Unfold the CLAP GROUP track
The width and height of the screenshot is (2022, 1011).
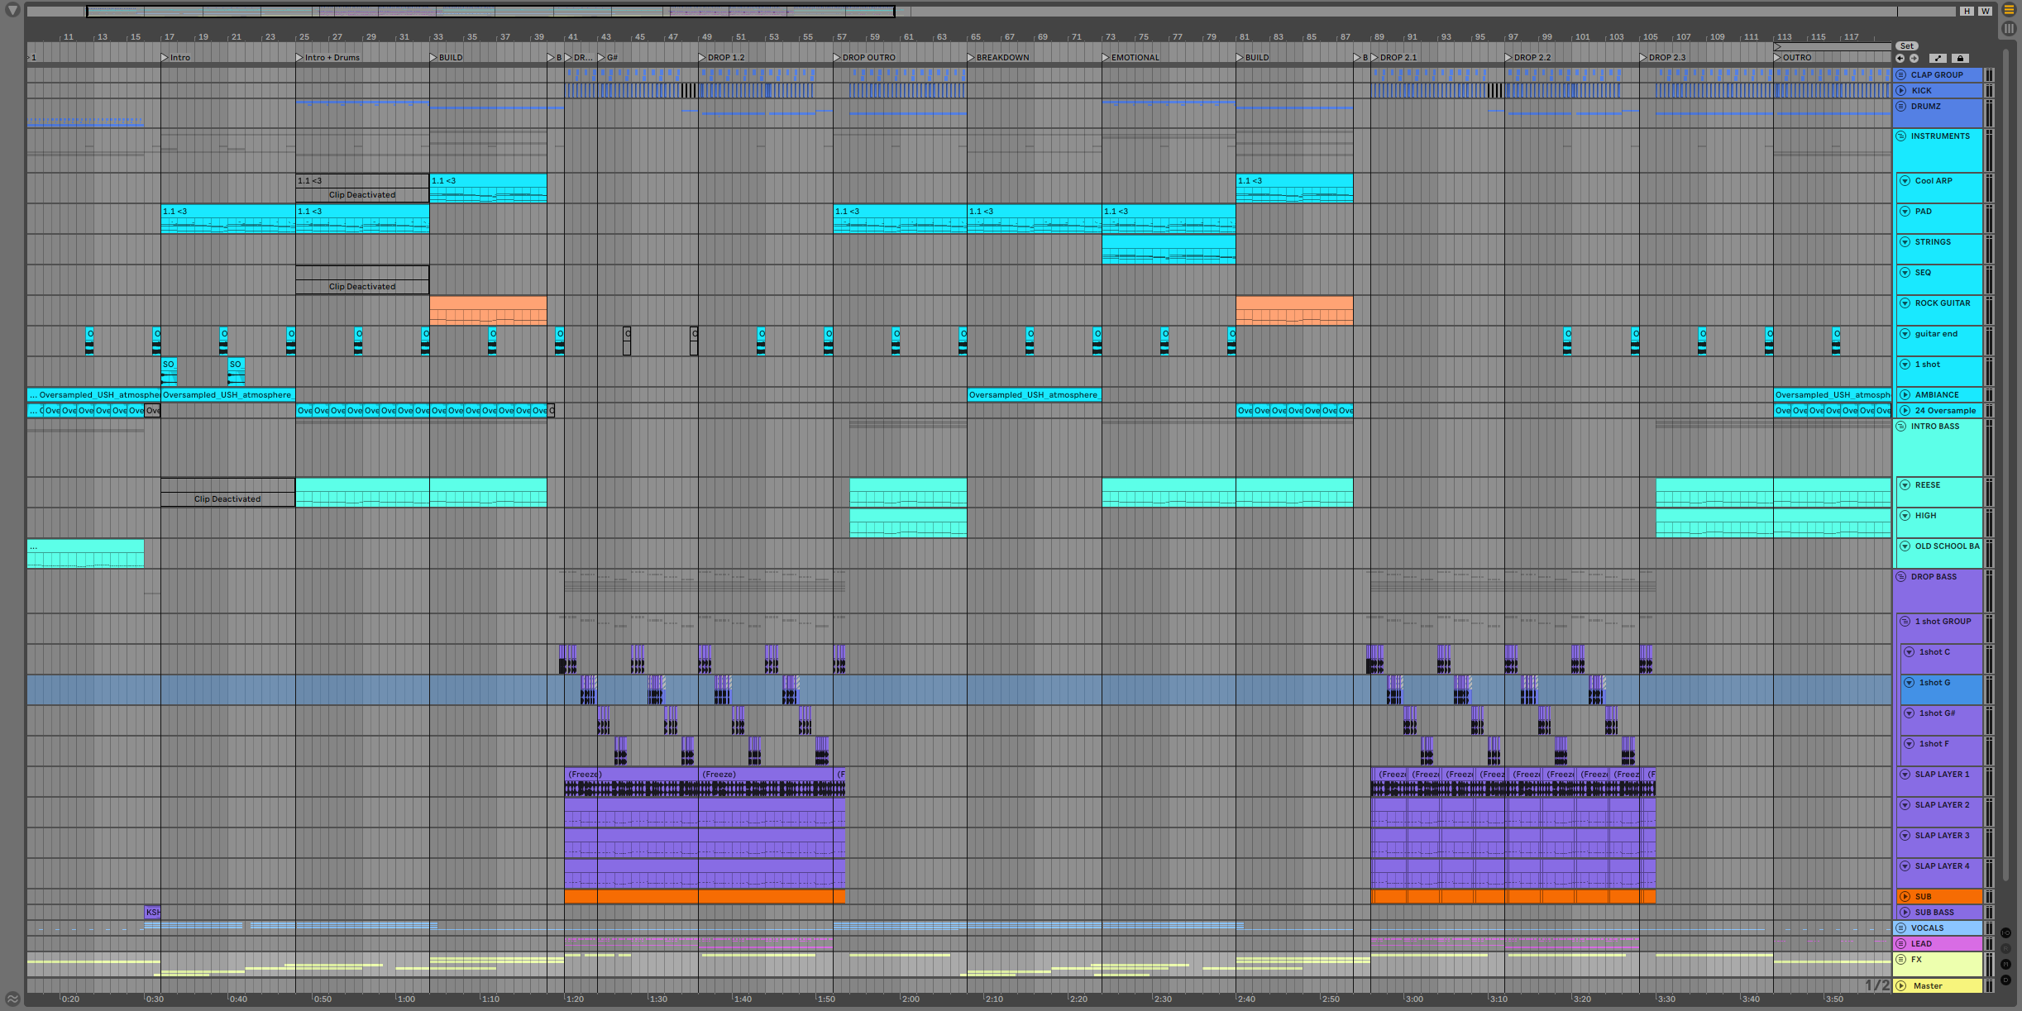coord(1901,75)
